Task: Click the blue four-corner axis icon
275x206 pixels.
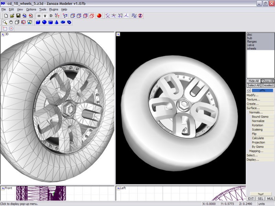Action: (x=120, y=16)
